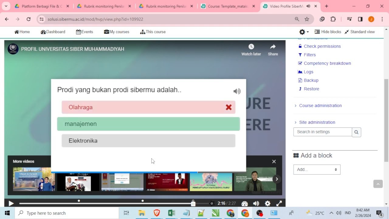The width and height of the screenshot is (389, 219).
Task: Switch to Standard view
Action: click(x=360, y=32)
